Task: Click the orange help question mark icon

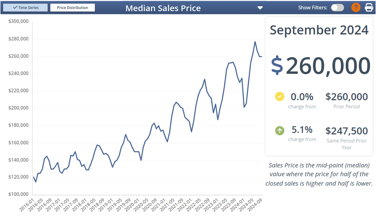Action: point(355,7)
